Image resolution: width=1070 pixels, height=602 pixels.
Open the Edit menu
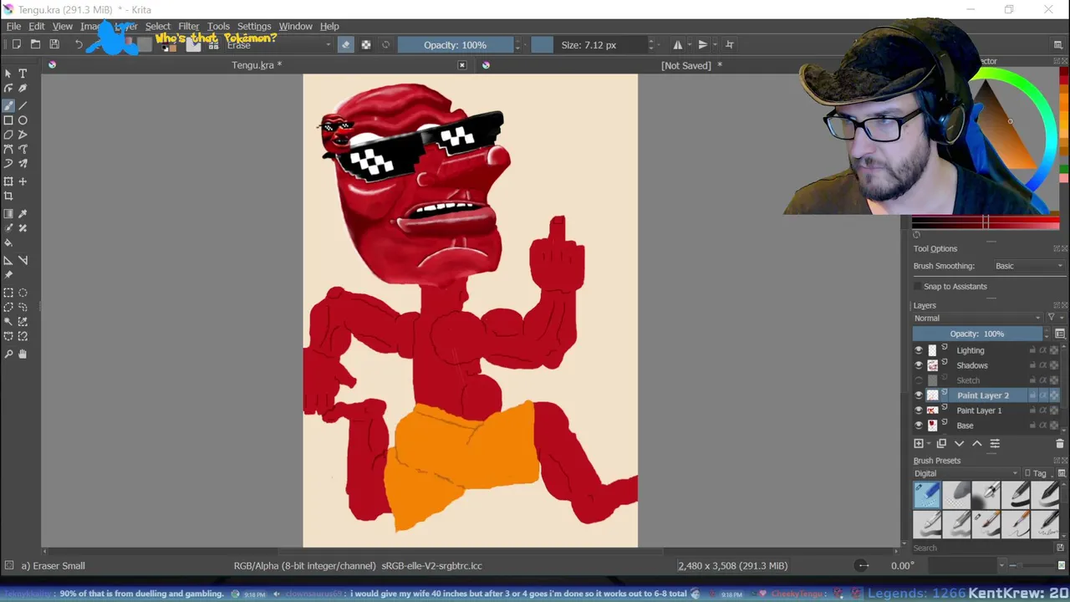pyautogui.click(x=37, y=26)
